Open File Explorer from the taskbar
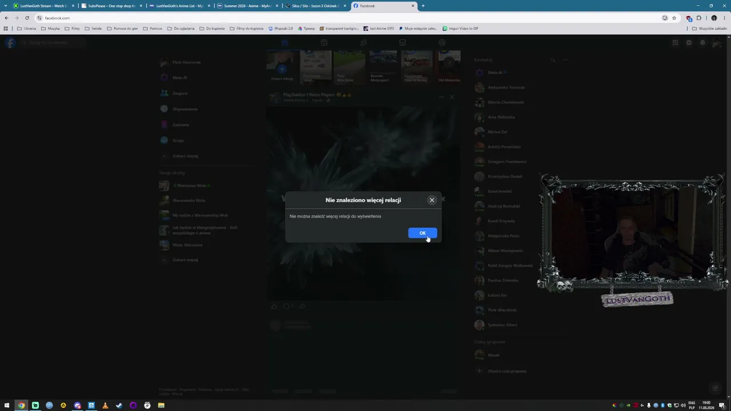 161,405
